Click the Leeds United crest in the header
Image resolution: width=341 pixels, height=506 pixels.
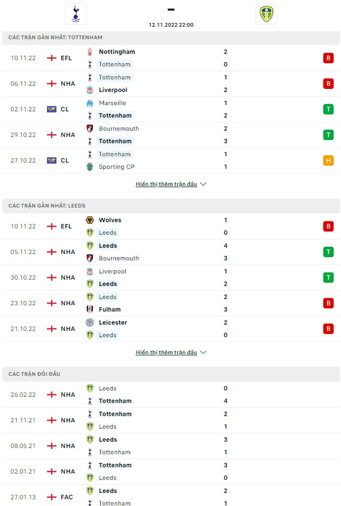click(266, 14)
